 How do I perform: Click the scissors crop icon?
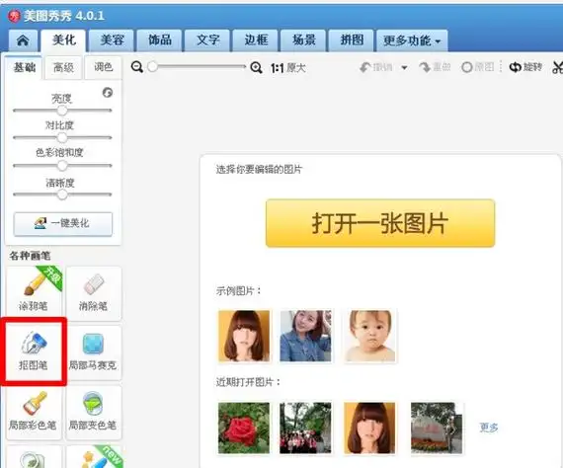click(x=558, y=67)
